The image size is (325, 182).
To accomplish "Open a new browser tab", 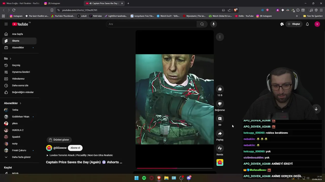I will 128,3.
